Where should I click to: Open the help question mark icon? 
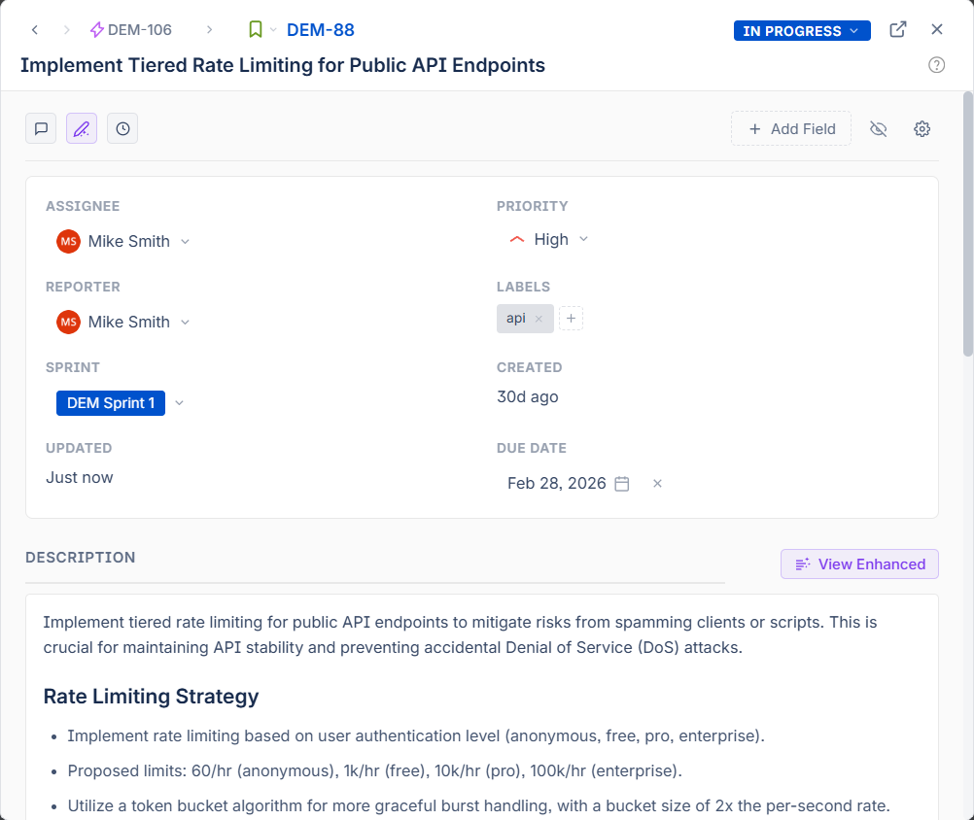[936, 64]
